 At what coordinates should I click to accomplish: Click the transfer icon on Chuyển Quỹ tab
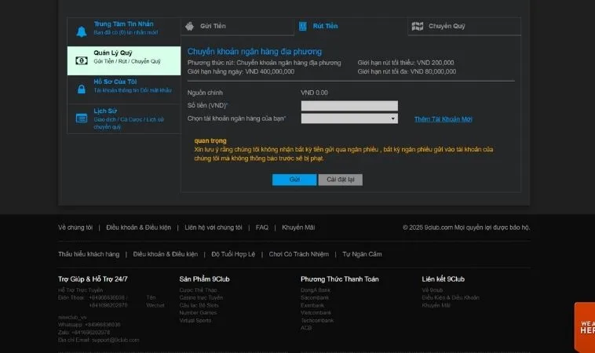418,26
